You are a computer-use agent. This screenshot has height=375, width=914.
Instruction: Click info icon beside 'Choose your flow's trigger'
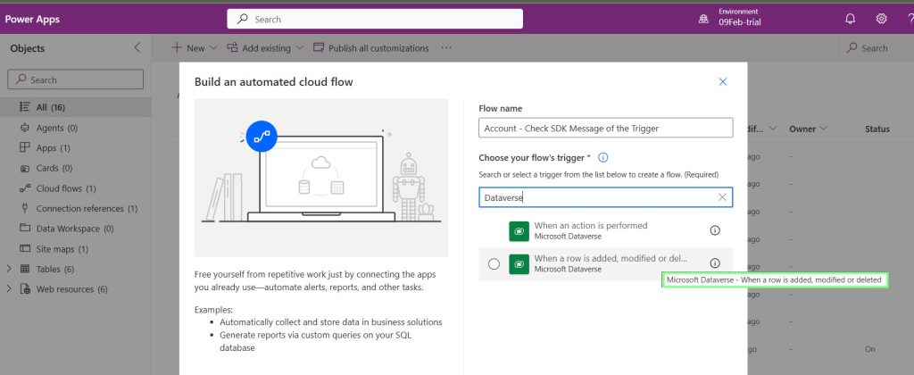pyautogui.click(x=603, y=157)
